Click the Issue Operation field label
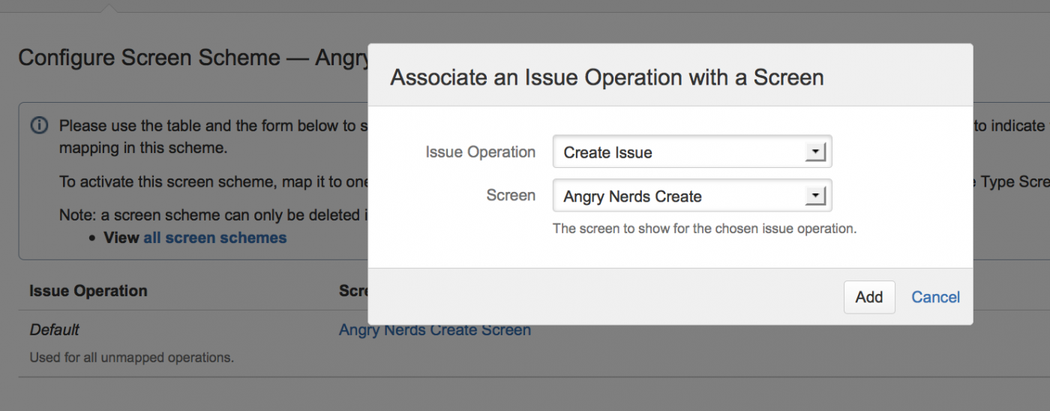This screenshot has height=411, width=1050. pos(480,152)
